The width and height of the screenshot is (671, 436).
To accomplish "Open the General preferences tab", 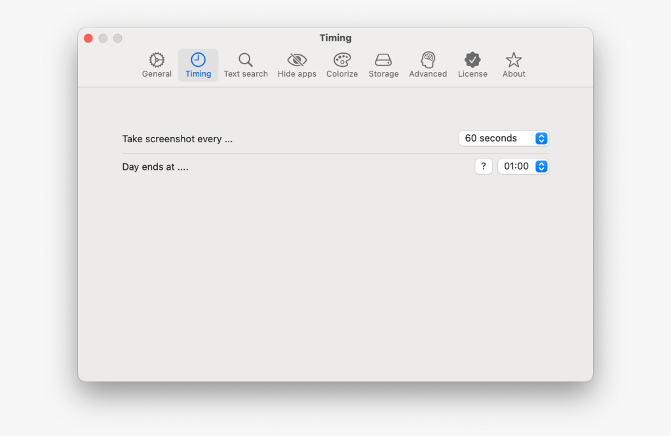I will [157, 65].
